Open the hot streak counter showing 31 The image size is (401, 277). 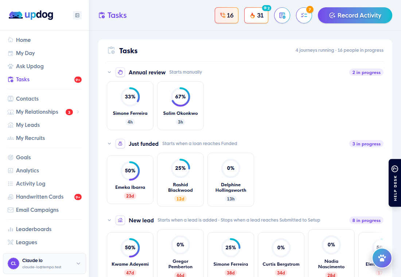click(256, 15)
